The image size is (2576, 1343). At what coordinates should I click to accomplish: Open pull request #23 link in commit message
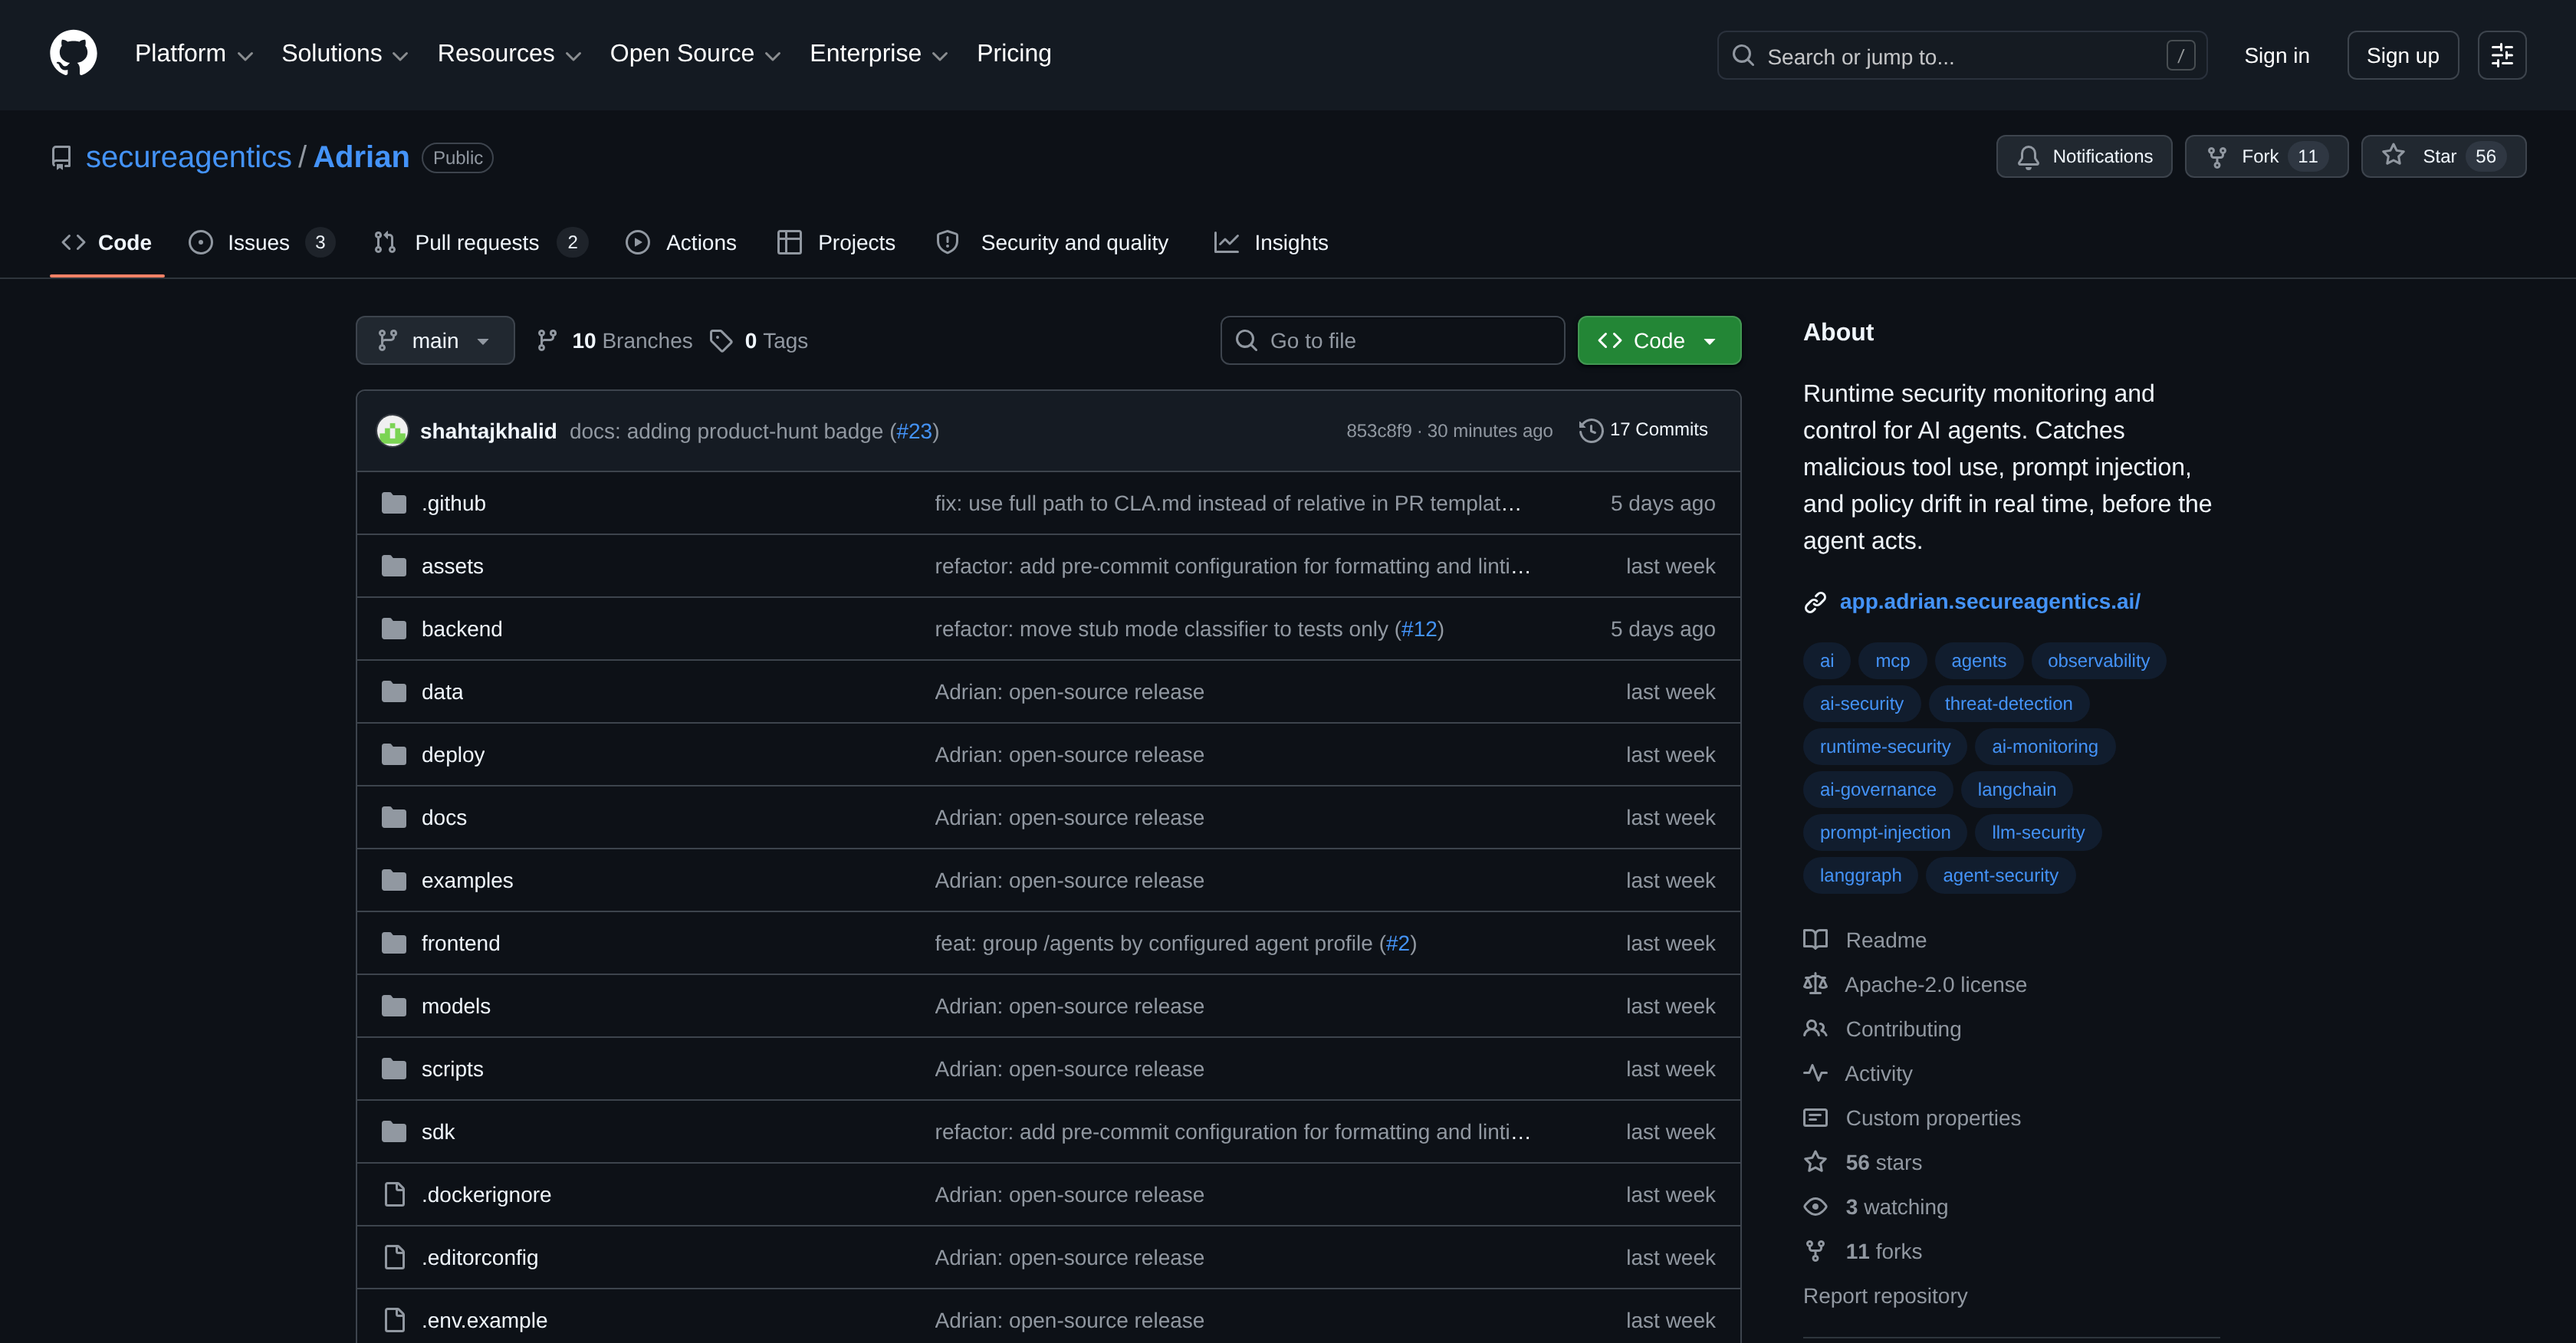tap(914, 431)
